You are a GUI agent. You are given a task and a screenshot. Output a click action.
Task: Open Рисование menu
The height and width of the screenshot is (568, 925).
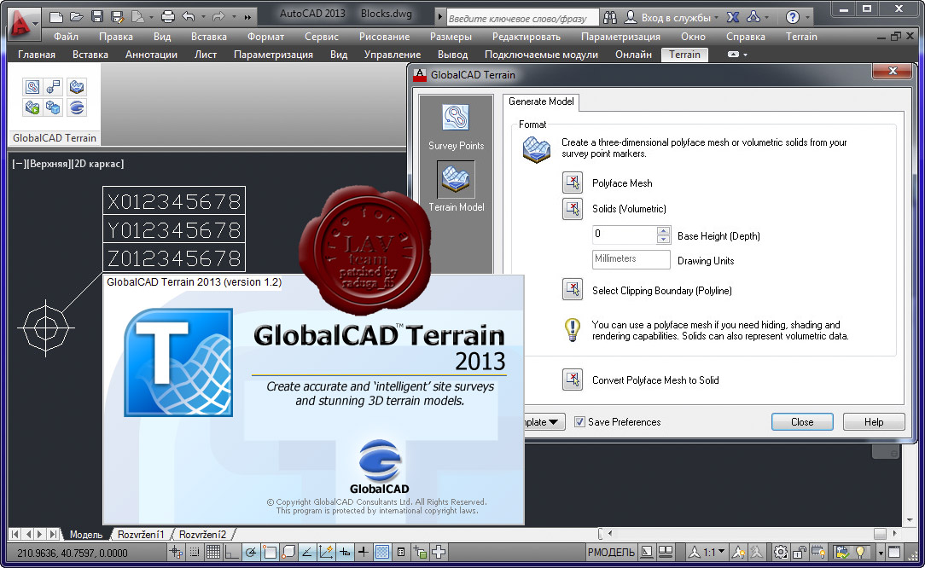tap(384, 37)
